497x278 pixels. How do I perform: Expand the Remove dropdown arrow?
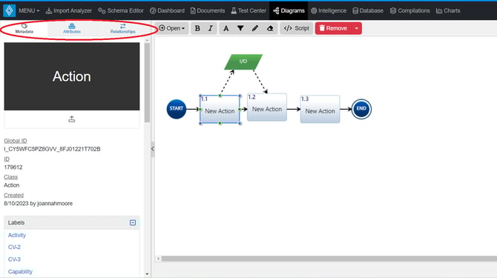[x=357, y=28]
